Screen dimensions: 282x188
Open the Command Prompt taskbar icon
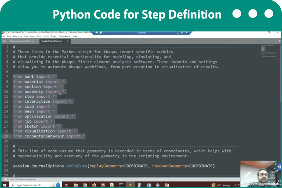pos(121,185)
